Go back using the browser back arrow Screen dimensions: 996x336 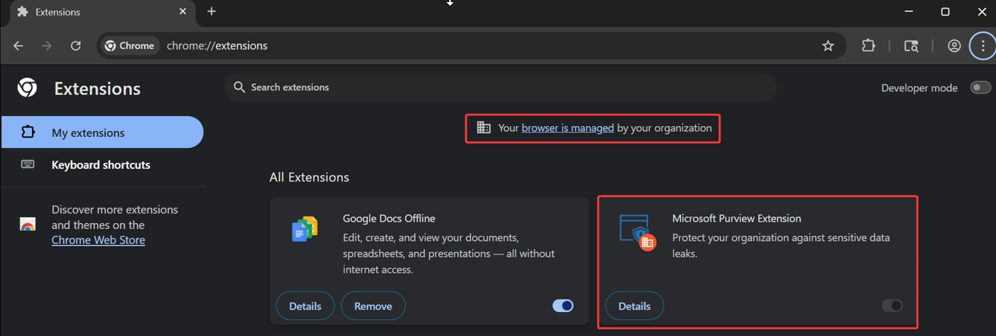(19, 46)
